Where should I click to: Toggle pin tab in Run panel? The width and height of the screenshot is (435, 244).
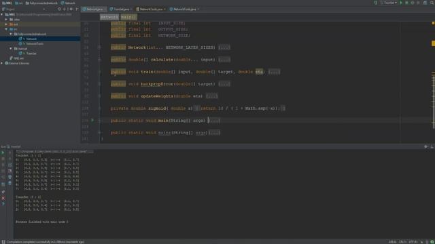point(3,192)
